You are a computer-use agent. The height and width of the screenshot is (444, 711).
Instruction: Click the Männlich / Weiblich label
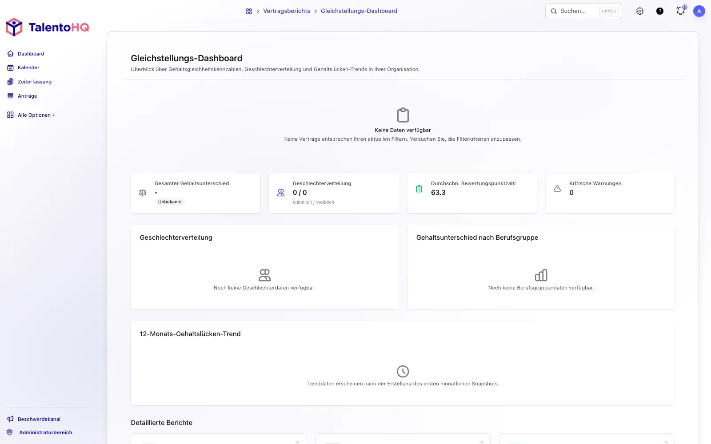click(313, 202)
